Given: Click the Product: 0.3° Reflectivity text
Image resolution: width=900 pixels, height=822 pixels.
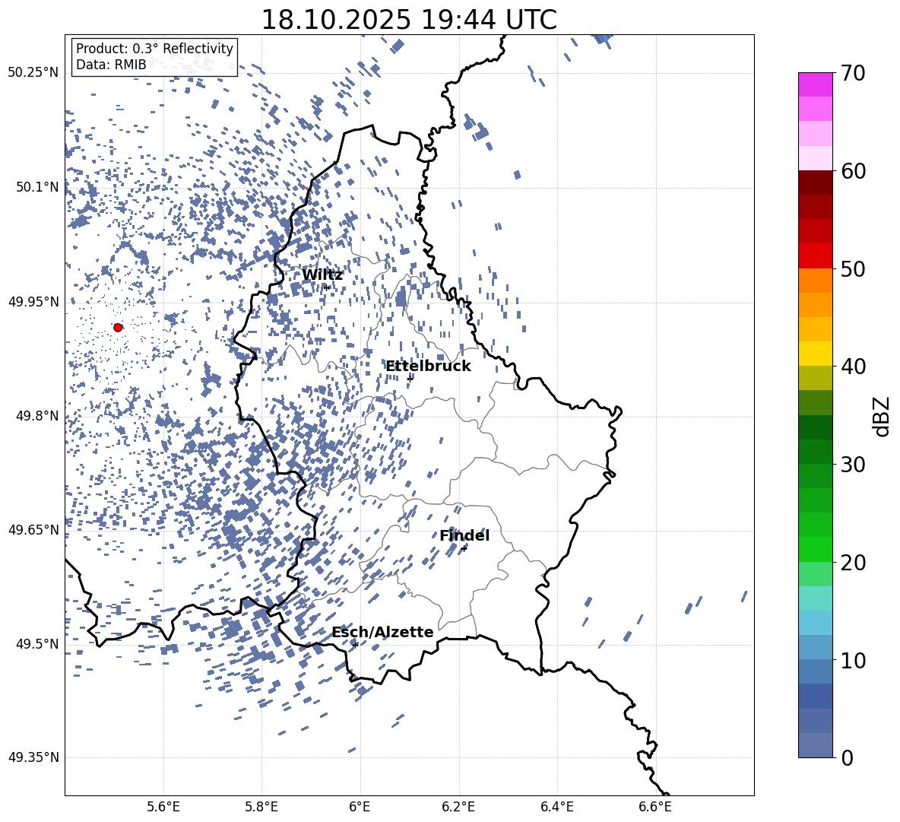Looking at the screenshot, I should (x=154, y=49).
